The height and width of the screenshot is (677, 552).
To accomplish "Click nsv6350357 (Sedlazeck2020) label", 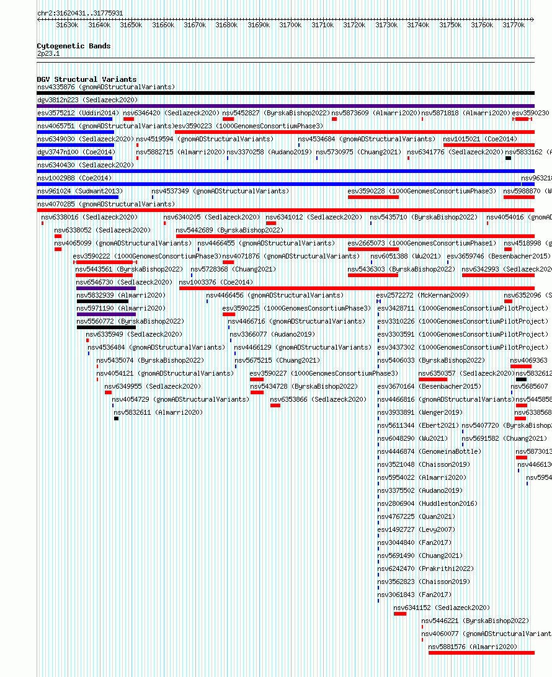I will tap(466, 373).
